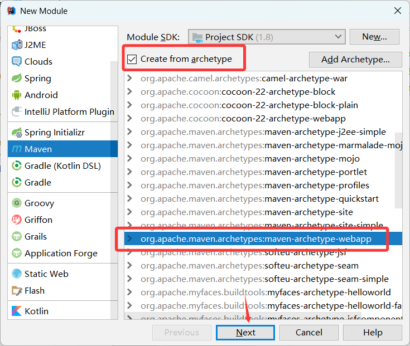Select maven-archetype-marmalade-mojo row
This screenshot has width=410, height=346.
point(263,145)
